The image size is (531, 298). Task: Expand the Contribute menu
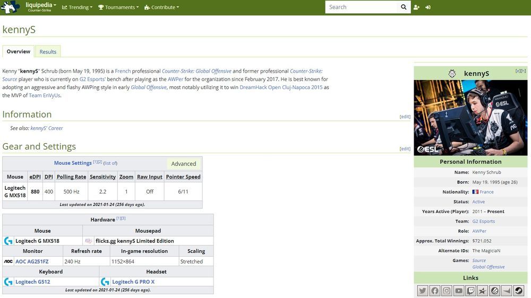[x=161, y=7]
